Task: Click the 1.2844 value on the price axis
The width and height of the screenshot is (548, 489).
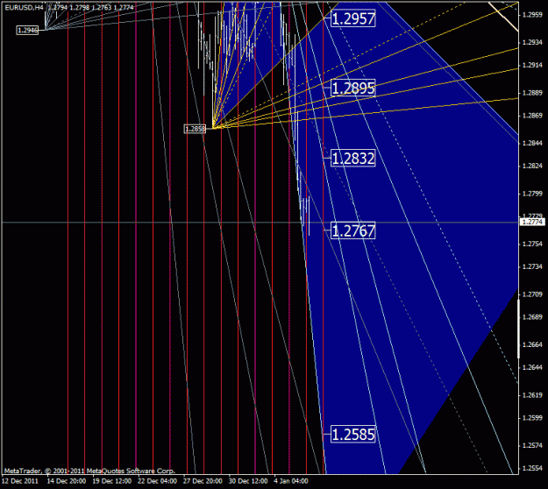Action: coord(532,143)
